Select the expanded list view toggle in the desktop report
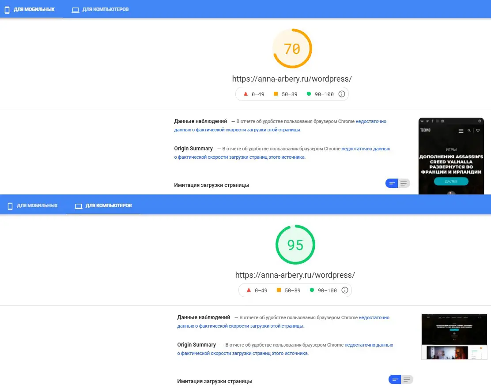 coord(407,380)
